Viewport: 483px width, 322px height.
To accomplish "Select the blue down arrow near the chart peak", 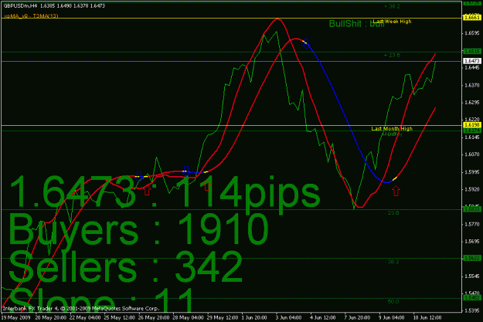I will [306, 43].
